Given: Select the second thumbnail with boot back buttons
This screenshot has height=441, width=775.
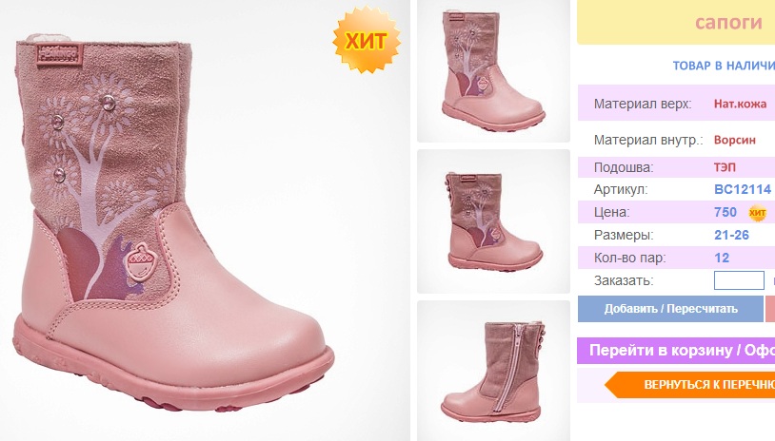Looking at the screenshot, I should 493,221.
